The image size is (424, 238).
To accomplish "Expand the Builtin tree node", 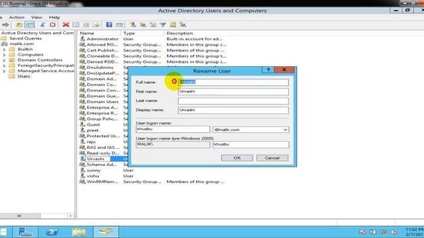I will 5,50.
